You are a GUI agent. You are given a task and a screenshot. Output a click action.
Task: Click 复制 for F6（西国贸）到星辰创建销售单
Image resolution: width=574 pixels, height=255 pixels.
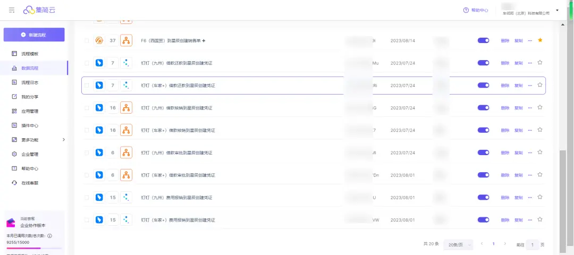pyautogui.click(x=518, y=40)
